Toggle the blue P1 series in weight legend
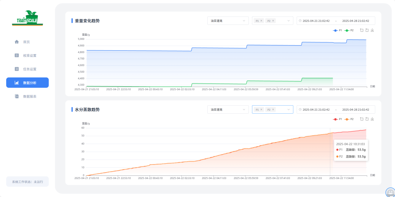The height and width of the screenshot is (197, 395). click(x=337, y=30)
